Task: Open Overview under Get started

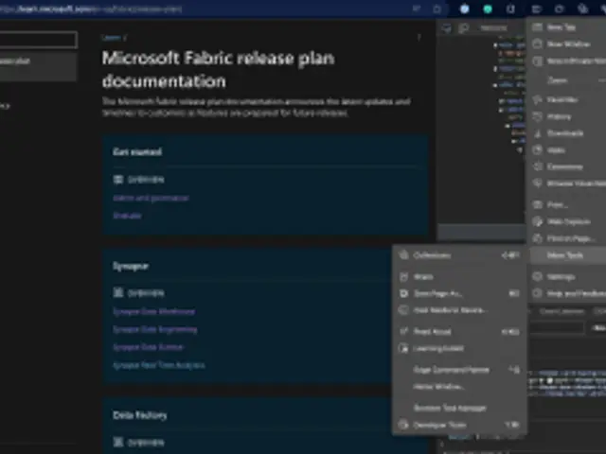Action: (146, 180)
